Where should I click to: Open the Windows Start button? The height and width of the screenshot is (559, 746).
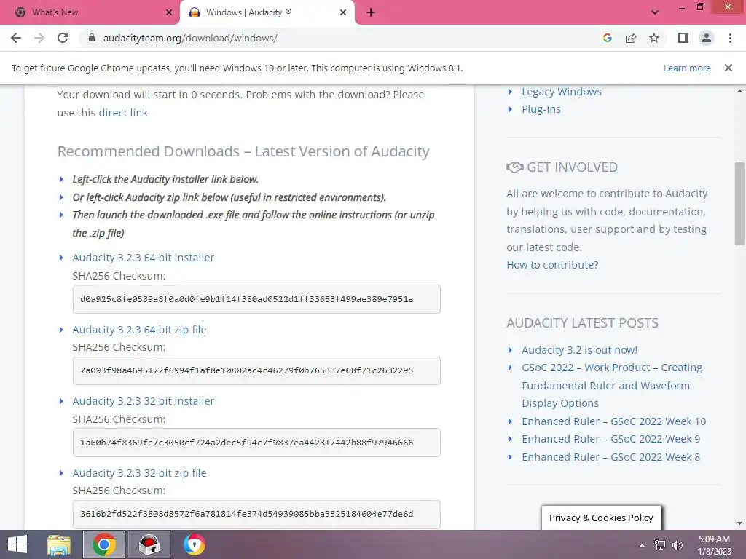(x=17, y=544)
